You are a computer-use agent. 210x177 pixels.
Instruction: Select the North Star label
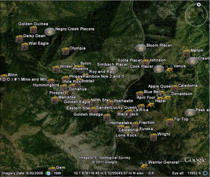[101, 100]
